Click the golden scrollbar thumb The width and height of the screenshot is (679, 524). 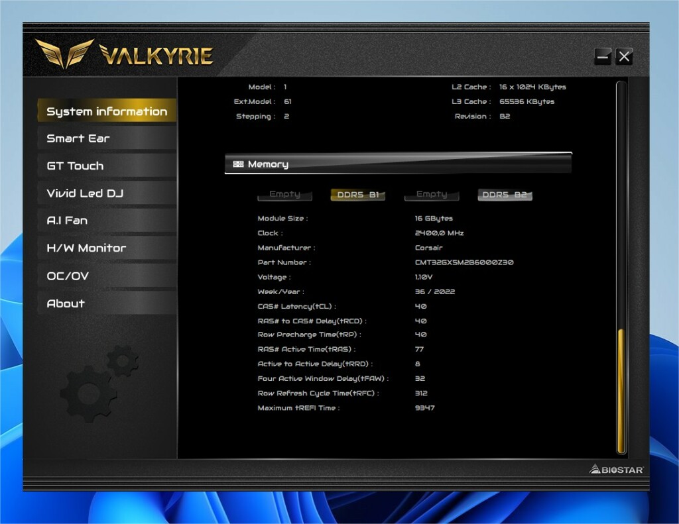(621, 391)
